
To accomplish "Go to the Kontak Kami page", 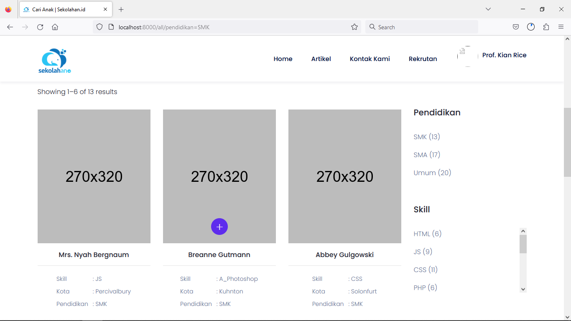I will tap(370, 59).
